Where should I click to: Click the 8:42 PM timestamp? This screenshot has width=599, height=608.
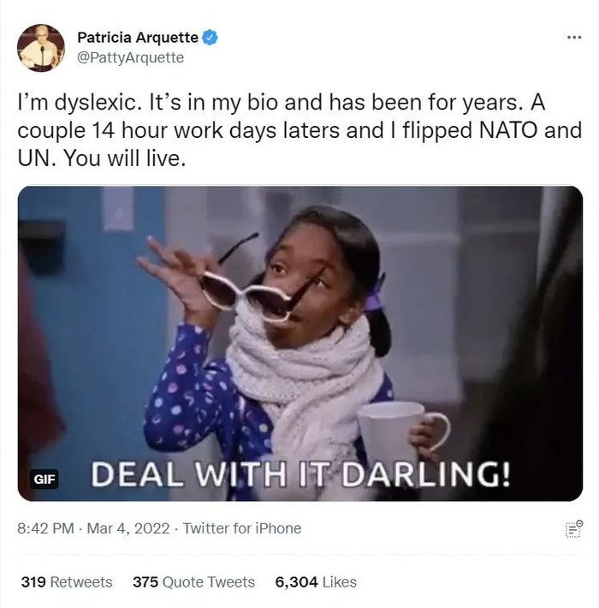tap(45, 528)
